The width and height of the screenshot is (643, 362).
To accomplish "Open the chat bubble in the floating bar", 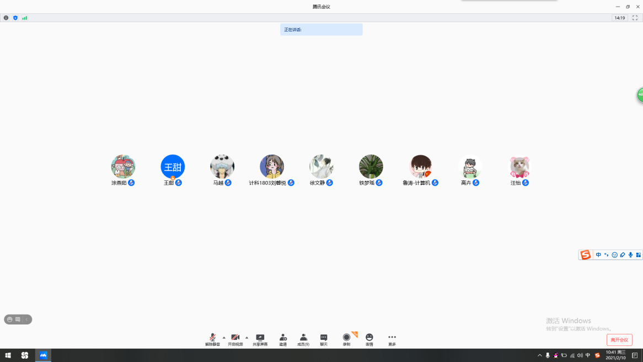I will coord(18,320).
